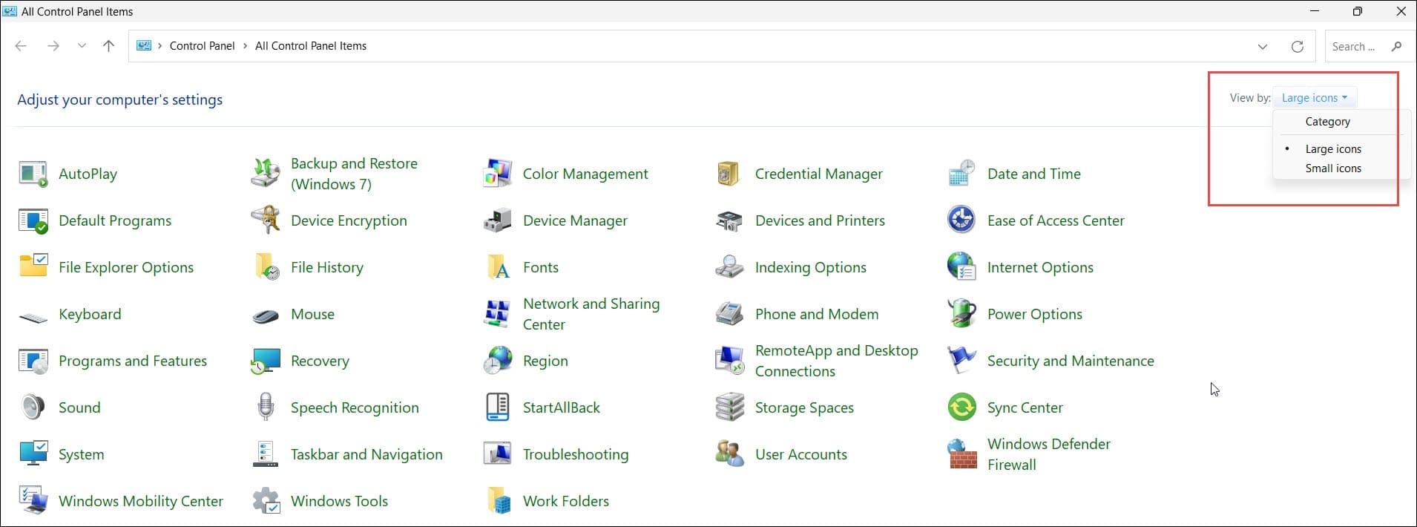Go back with the Back arrow

click(21, 46)
